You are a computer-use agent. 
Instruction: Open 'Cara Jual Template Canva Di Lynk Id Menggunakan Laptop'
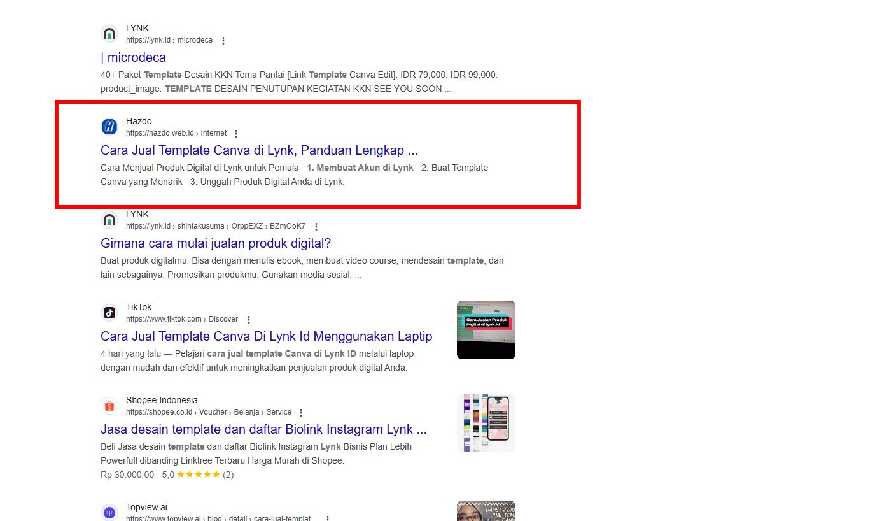267,336
